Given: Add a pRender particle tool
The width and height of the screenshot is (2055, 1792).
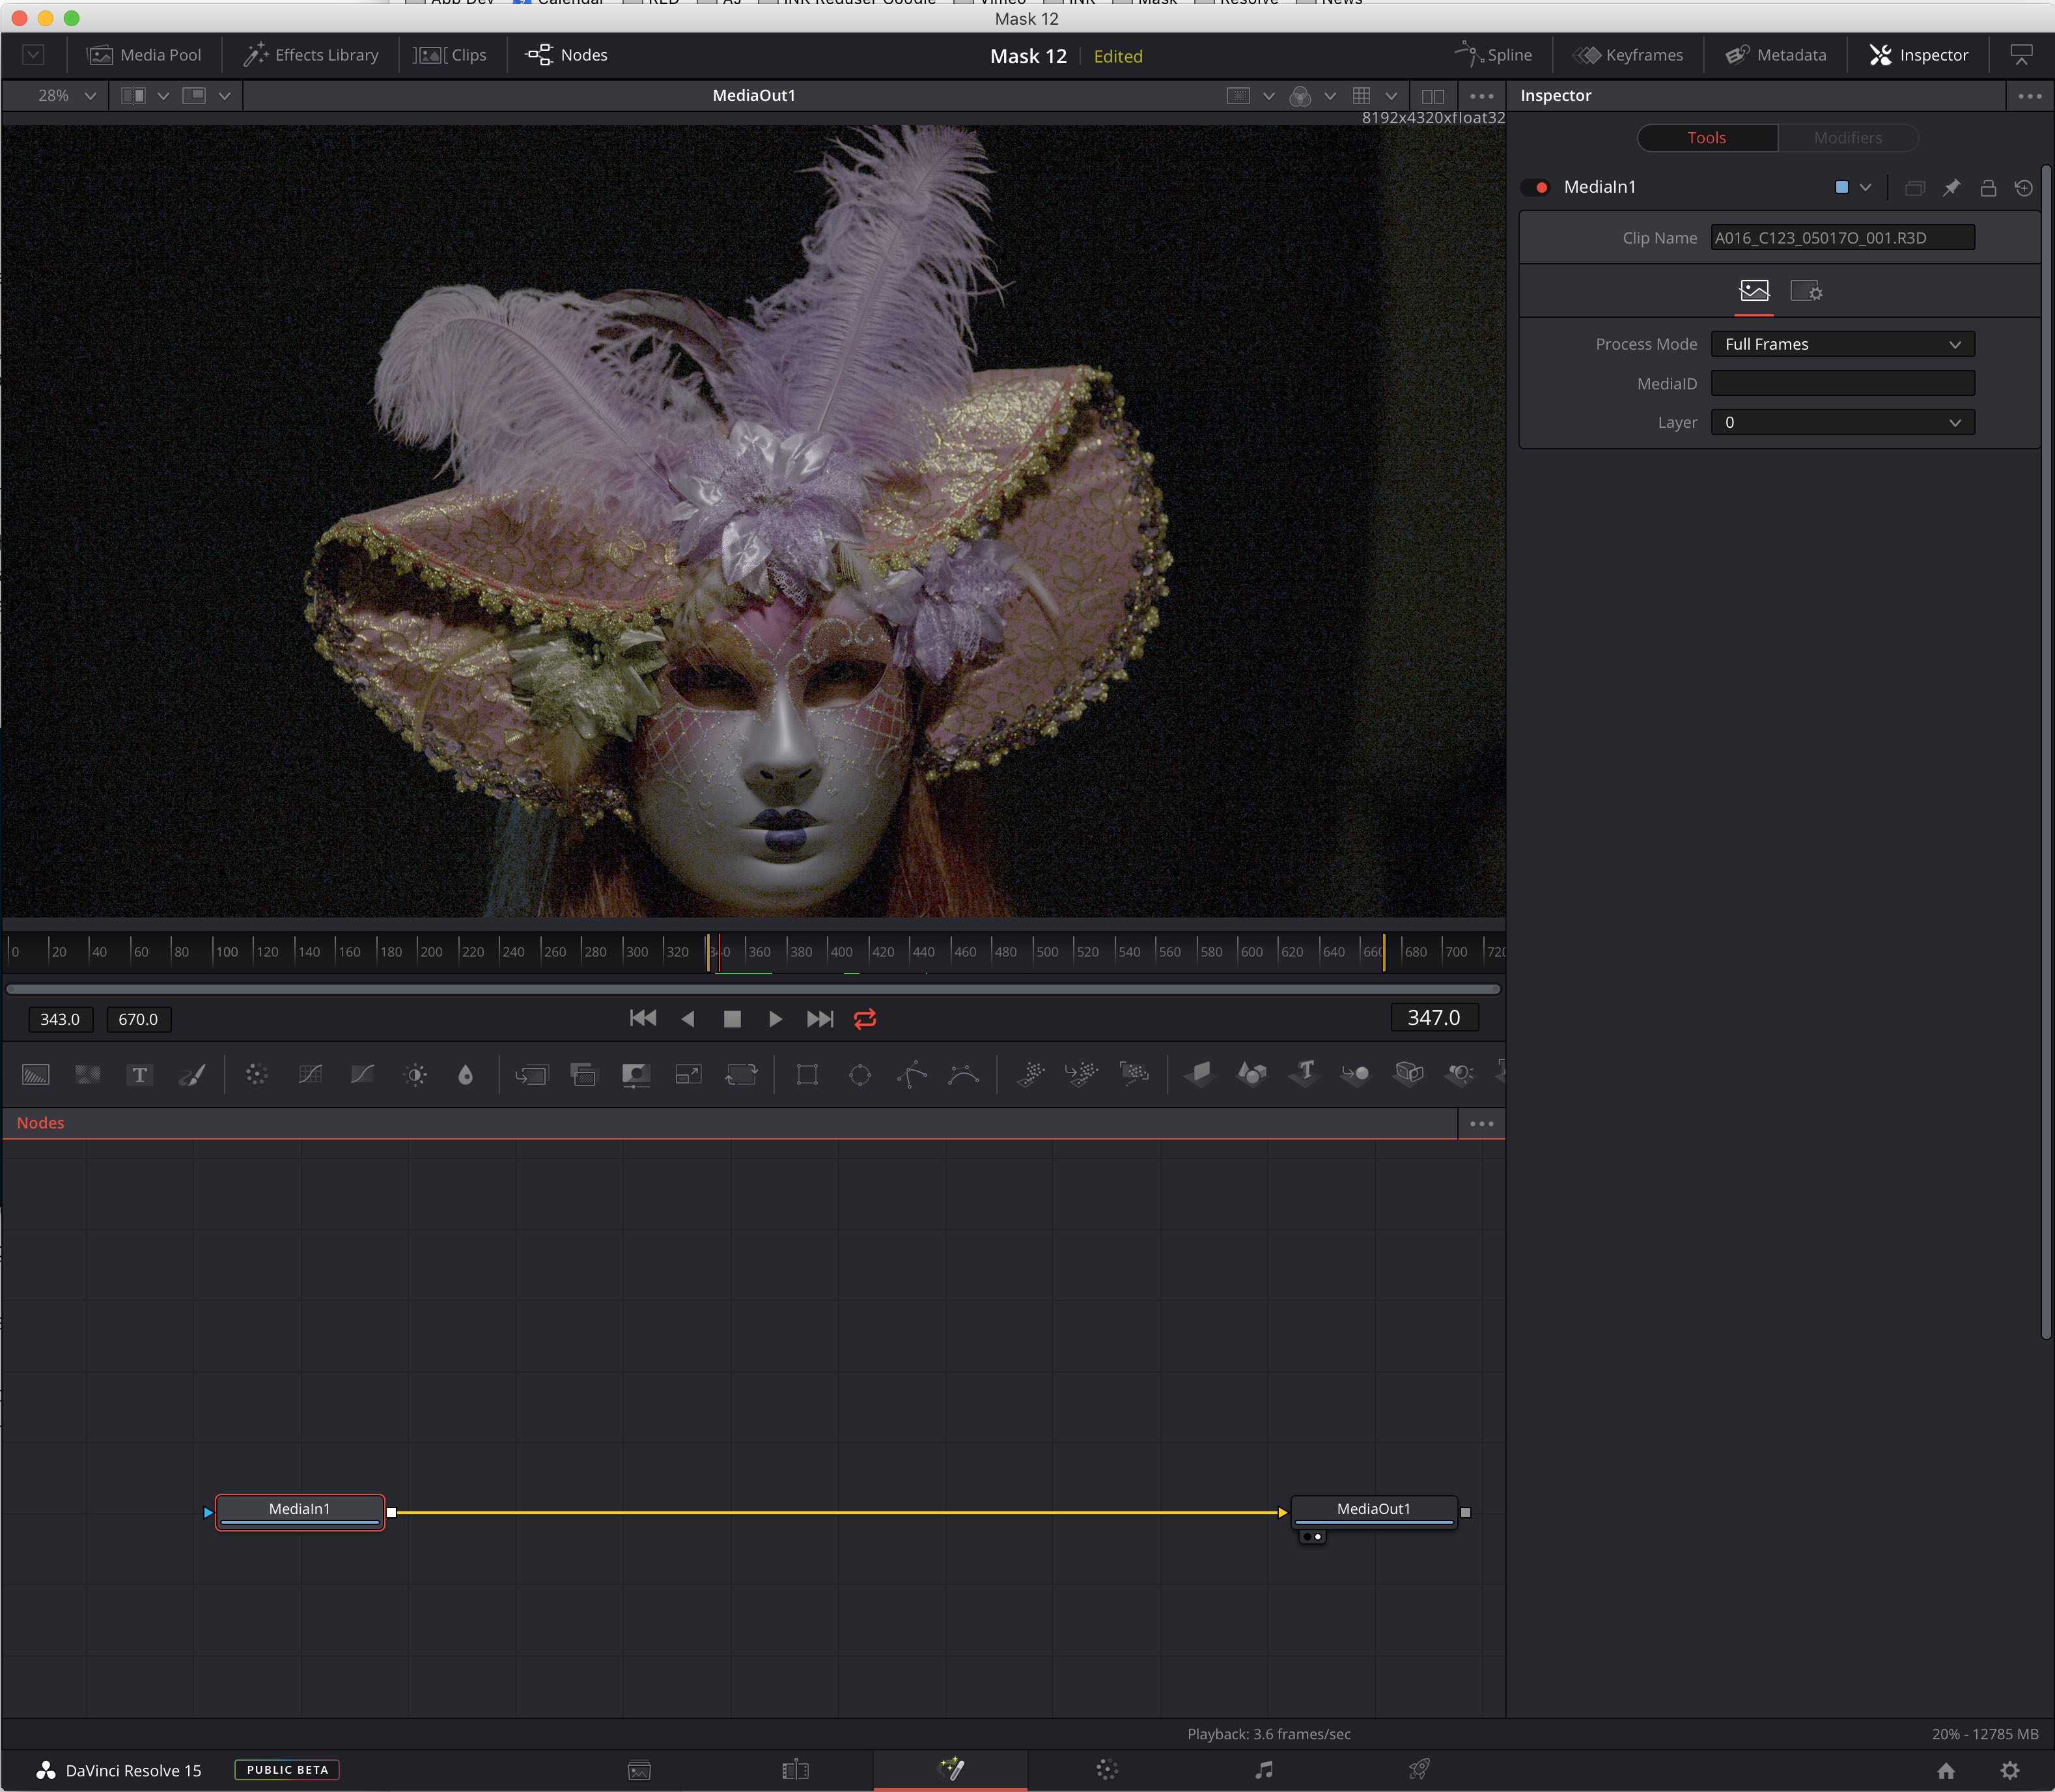Looking at the screenshot, I should click(1134, 1075).
